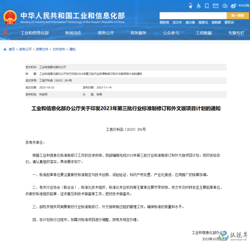This screenshot has width=250, height=242.
Task: Click the paragraph beginning 一、标准起草单位
Action: (x=120, y=175)
